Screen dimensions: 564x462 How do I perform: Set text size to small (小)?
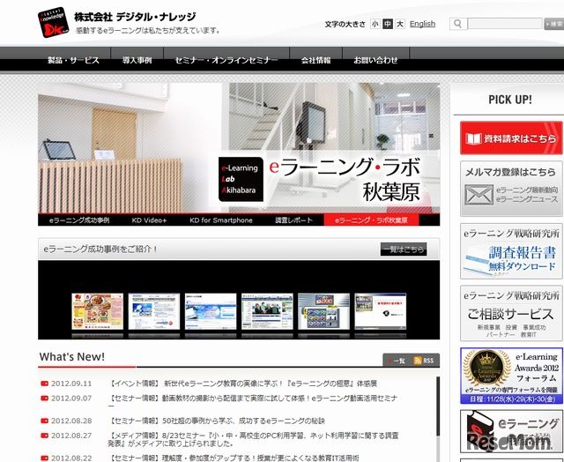375,24
